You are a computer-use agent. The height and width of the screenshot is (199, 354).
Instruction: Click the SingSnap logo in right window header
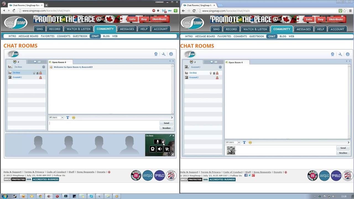pos(192,23)
